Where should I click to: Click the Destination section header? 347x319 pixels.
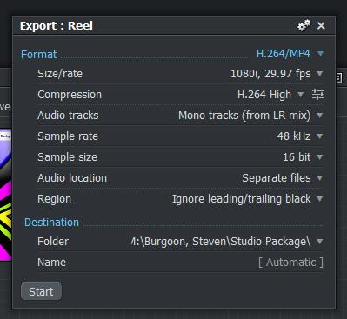pyautogui.click(x=51, y=223)
